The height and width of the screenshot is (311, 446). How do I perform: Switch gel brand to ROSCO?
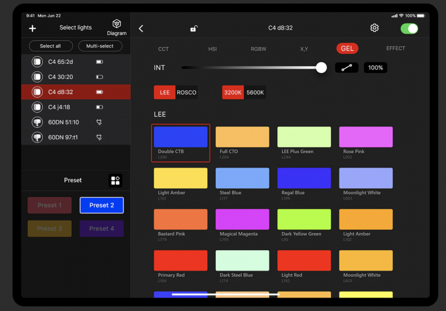point(187,92)
